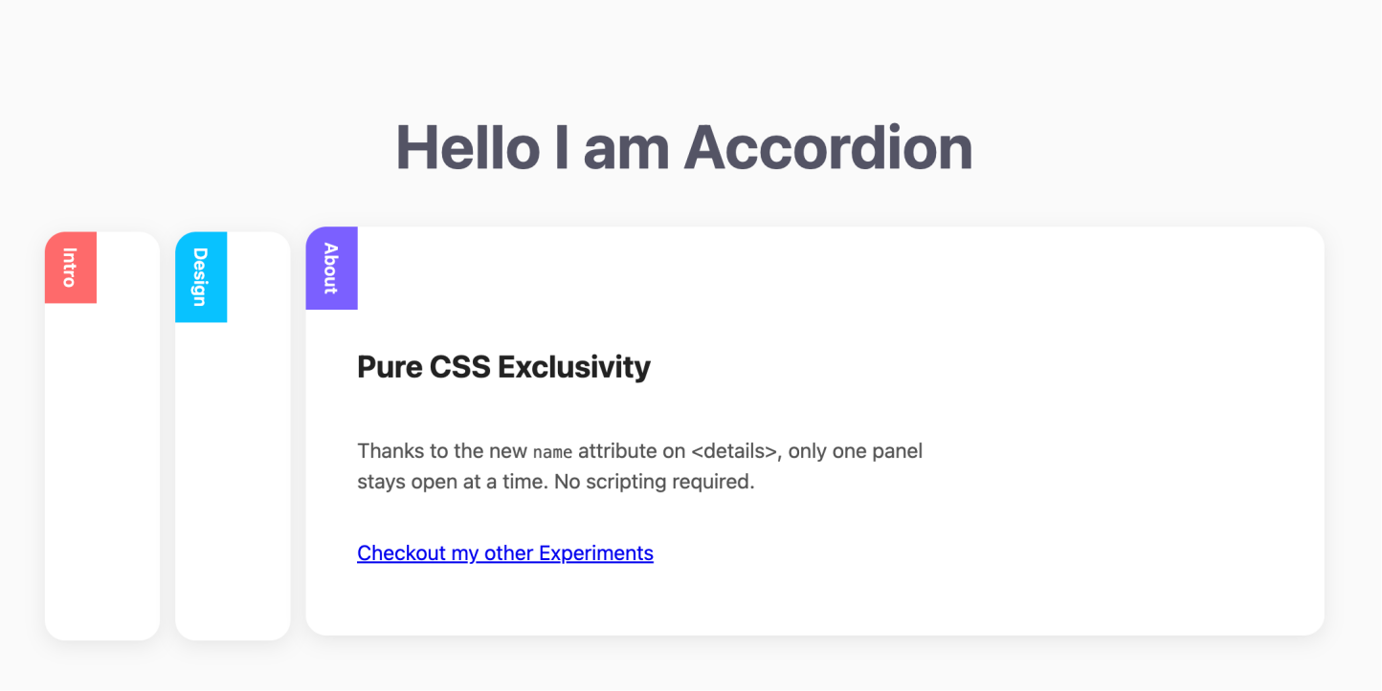This screenshot has height=691, width=1382.
Task: Click the white body of the Intro card
Action: click(102, 468)
